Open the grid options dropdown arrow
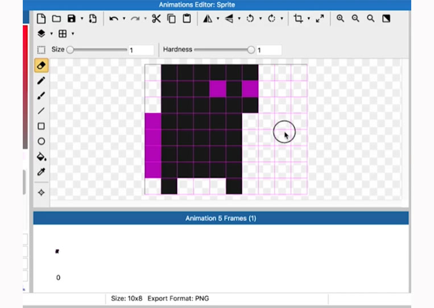Image resolution: width=434 pixels, height=308 pixels. pyautogui.click(x=73, y=34)
